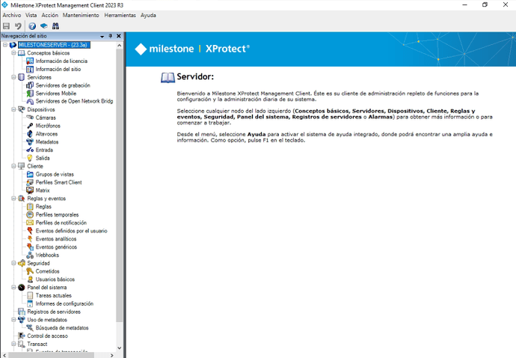The image size is (516, 358).
Task: Collapse the Servidores tree node
Action: [x=13, y=77]
